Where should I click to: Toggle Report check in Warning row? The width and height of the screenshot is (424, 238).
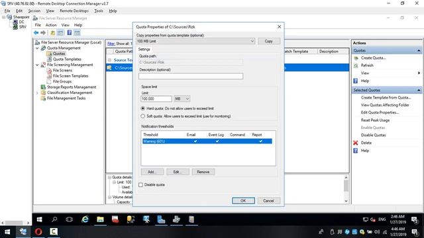[260, 141]
